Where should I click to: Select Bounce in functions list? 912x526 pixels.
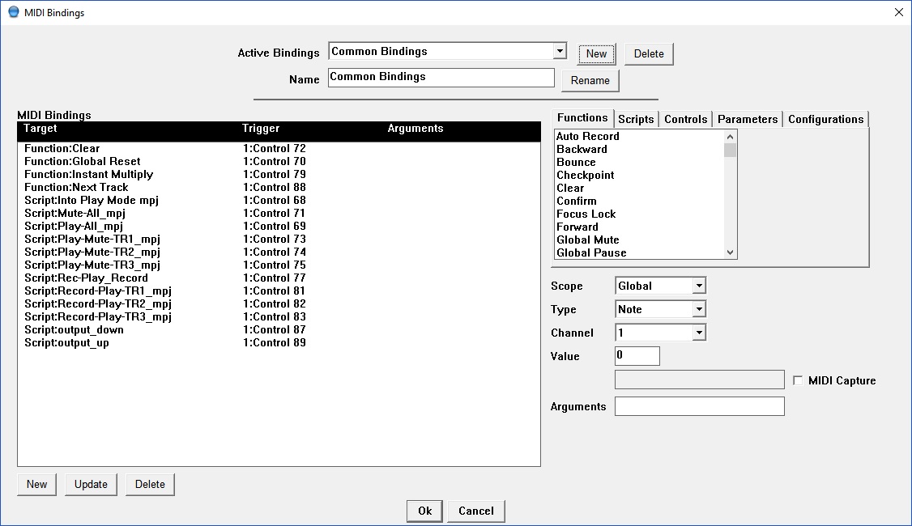[x=639, y=162]
